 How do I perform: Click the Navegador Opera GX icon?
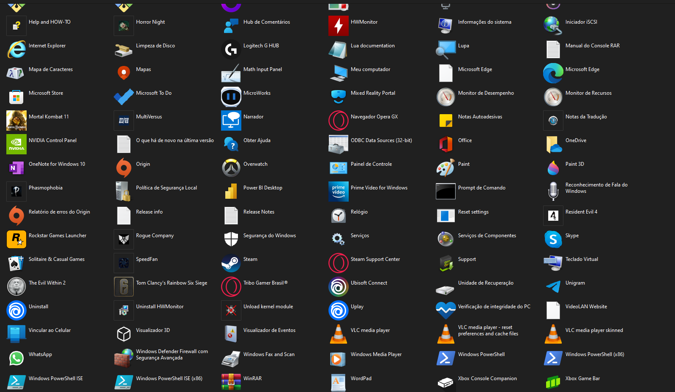(339, 121)
